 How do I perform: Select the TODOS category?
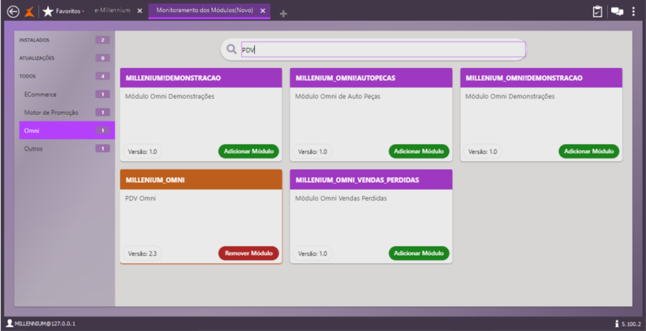click(x=65, y=76)
